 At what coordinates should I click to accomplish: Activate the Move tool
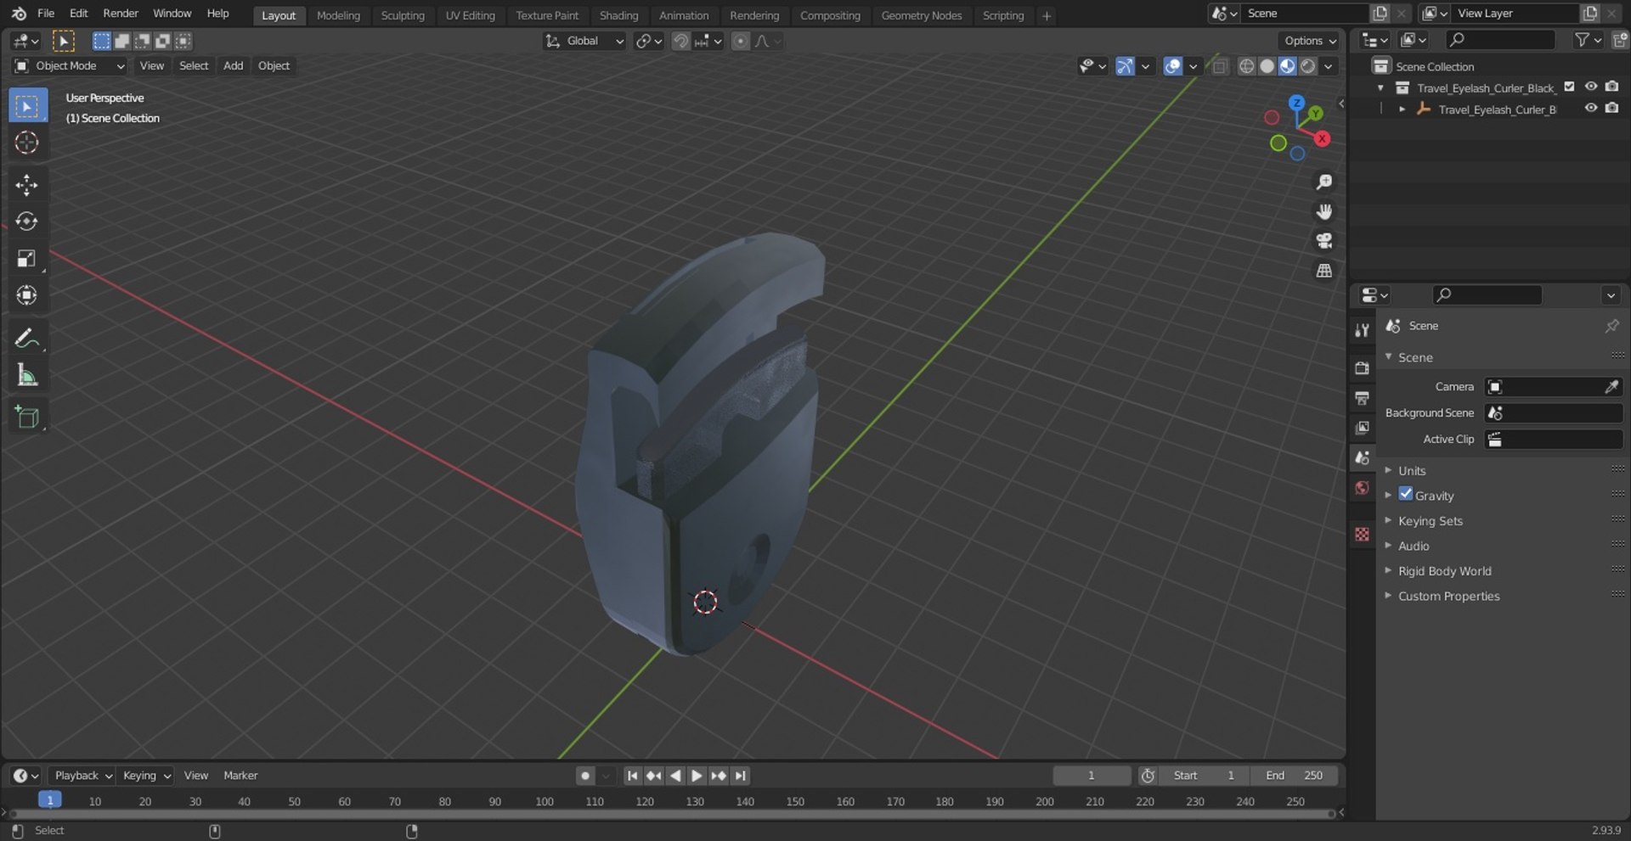[27, 185]
